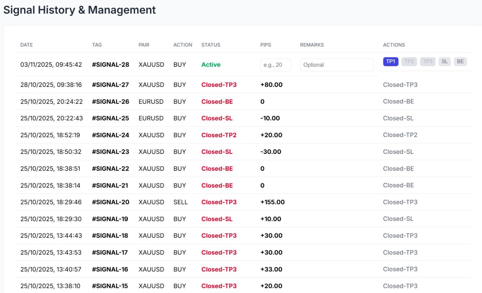Click the green Active status label
The width and height of the screenshot is (482, 293).
(x=211, y=64)
